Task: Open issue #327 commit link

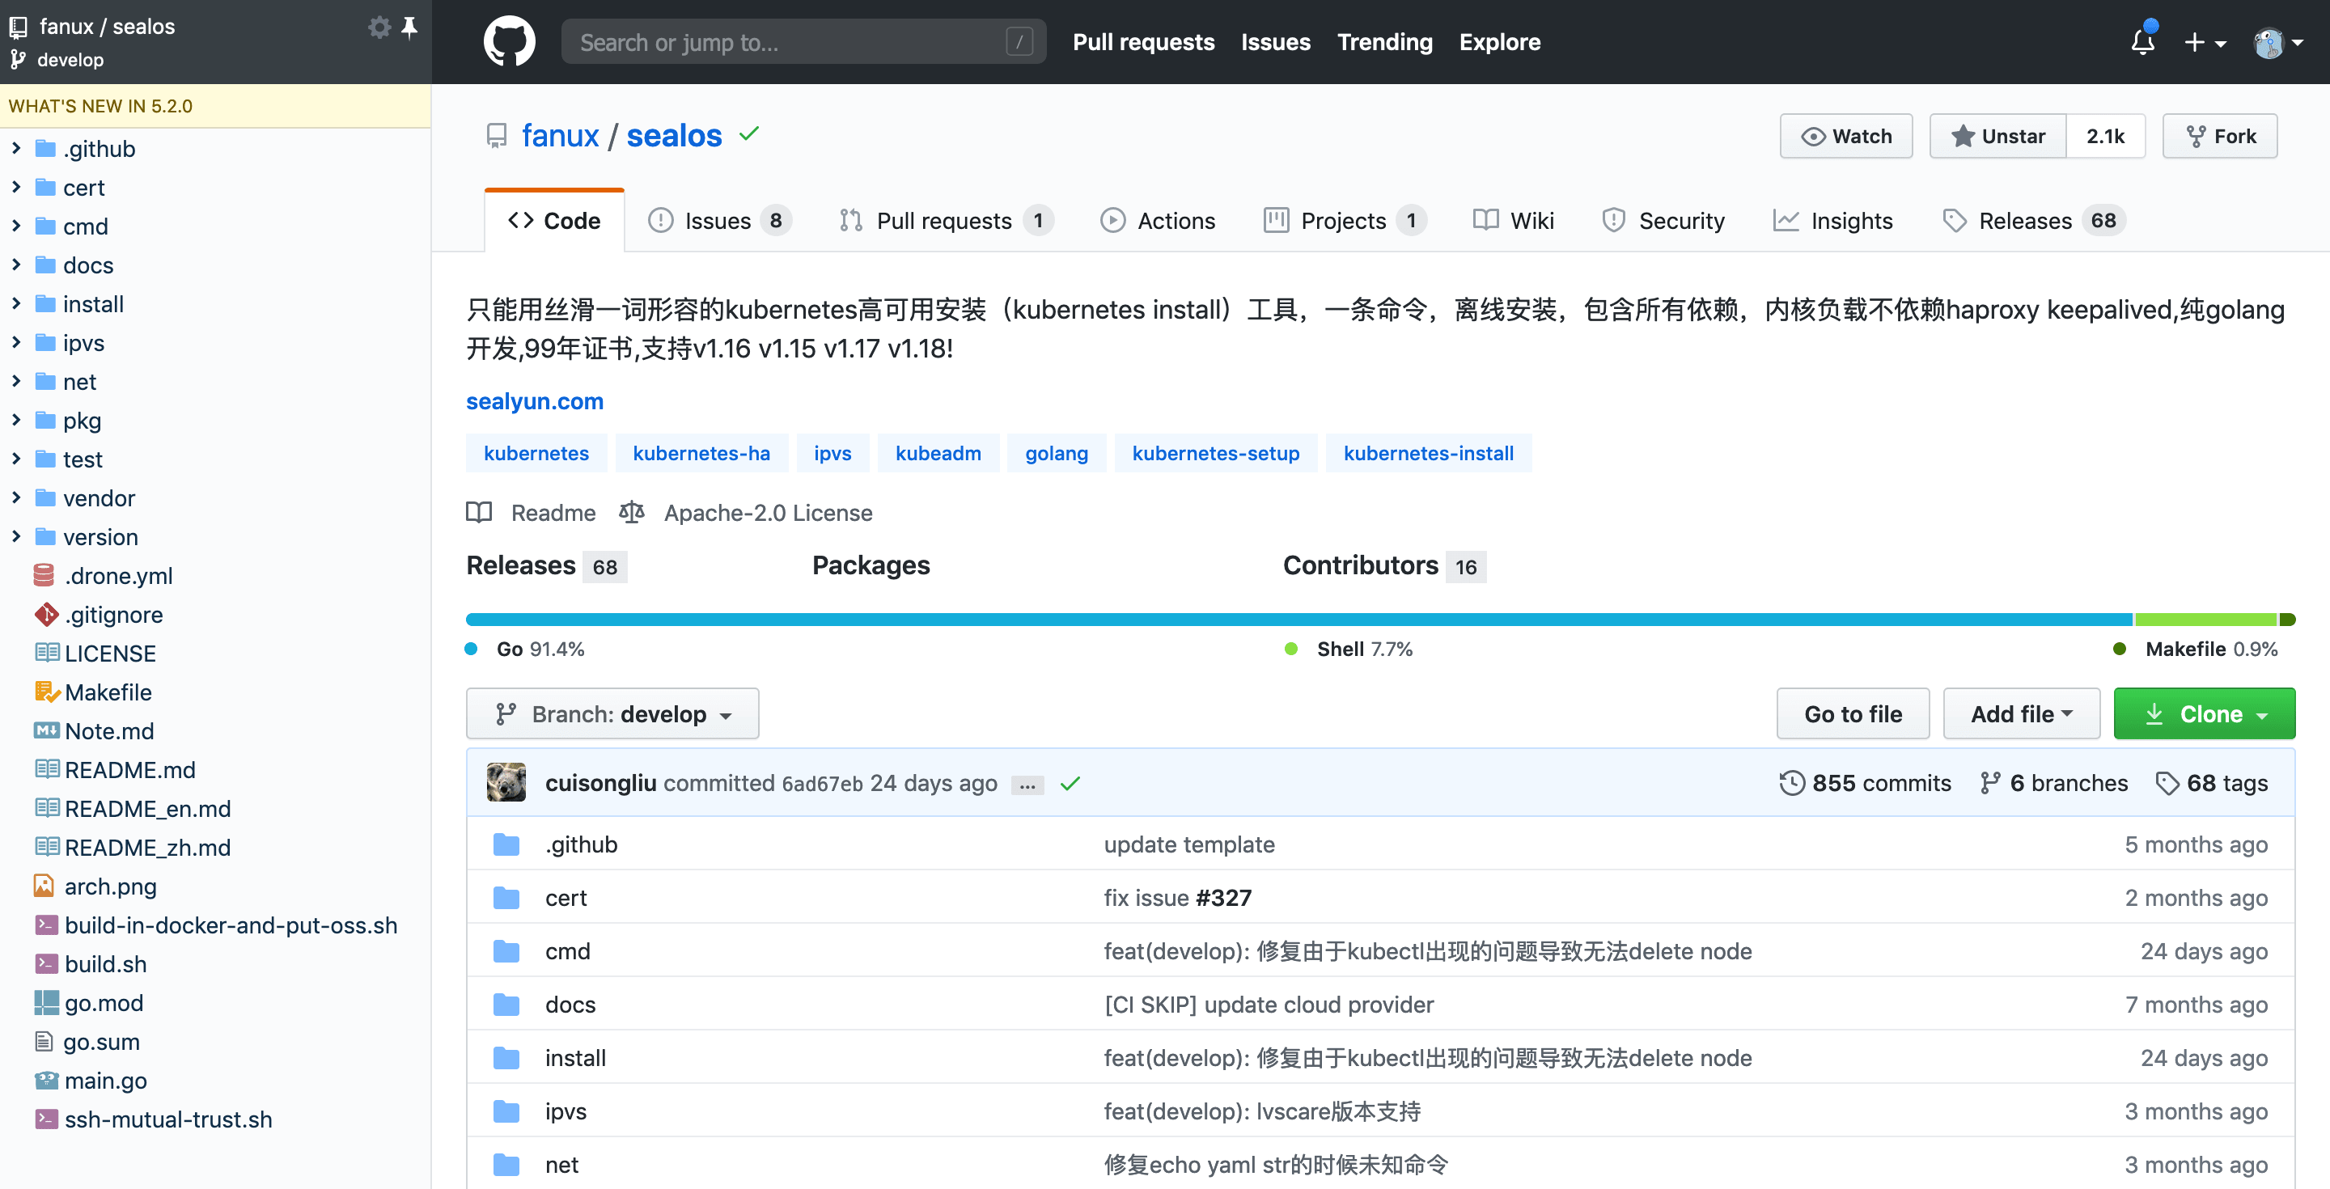Action: [x=1223, y=897]
